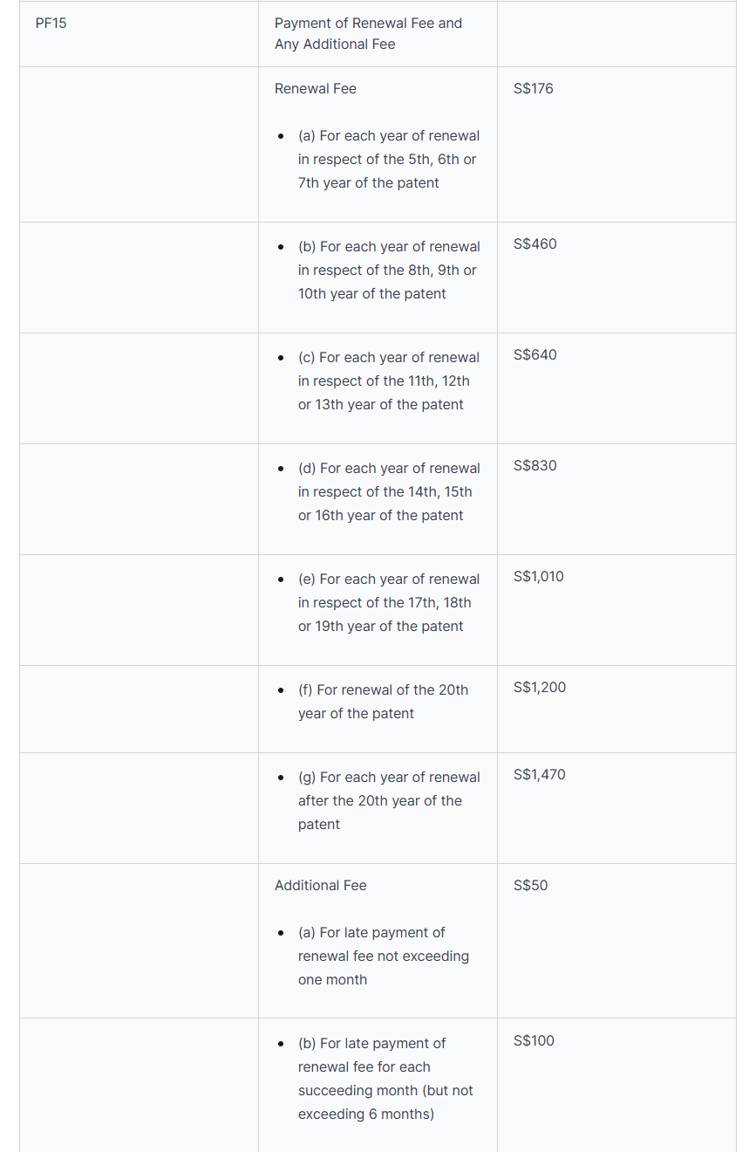
Task: Click the 5th, 6th or 7th year item
Action: click(388, 160)
